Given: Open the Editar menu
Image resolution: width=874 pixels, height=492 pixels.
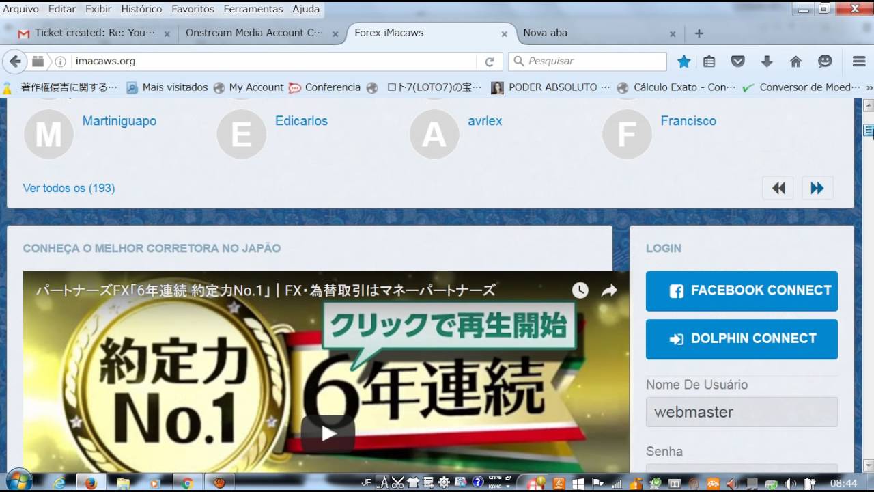Looking at the screenshot, I should click(62, 9).
